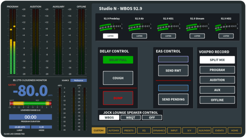
Task: Click the GLASS LXE CONNECTED status text
Action: (14, 134)
